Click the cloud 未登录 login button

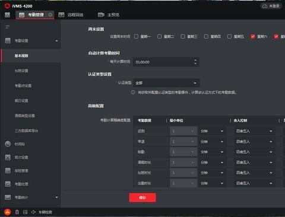[x=271, y=6]
